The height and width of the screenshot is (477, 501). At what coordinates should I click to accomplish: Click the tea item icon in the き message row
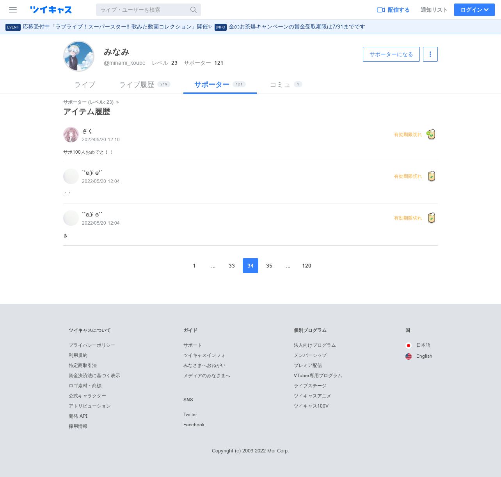point(431,218)
